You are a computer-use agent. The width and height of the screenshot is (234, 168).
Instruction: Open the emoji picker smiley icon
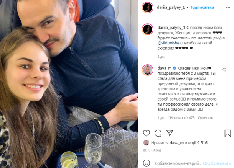(147, 163)
